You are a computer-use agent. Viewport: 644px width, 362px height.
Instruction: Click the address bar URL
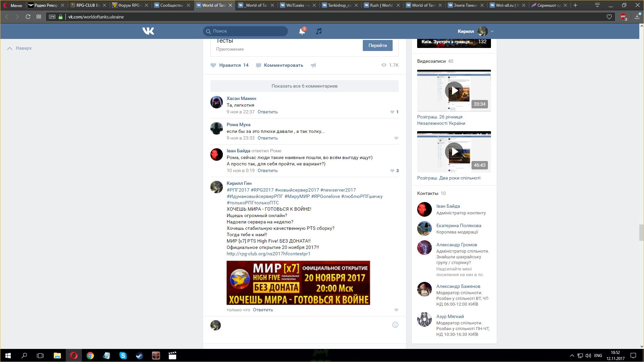(x=96, y=17)
